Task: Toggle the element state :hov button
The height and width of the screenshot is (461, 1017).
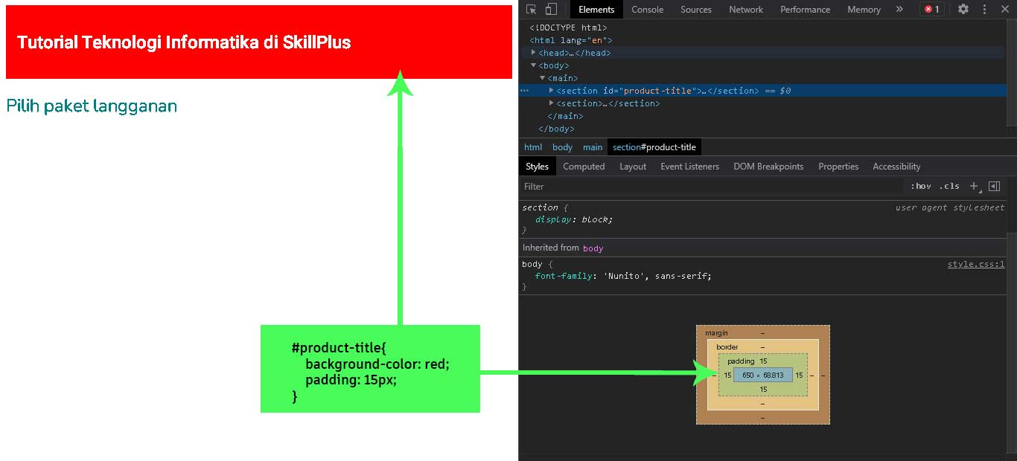Action: (x=921, y=186)
